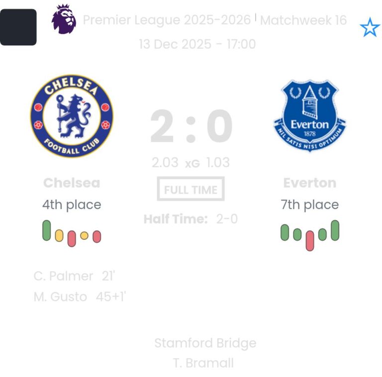Open Matchweek 16 link

303,20
